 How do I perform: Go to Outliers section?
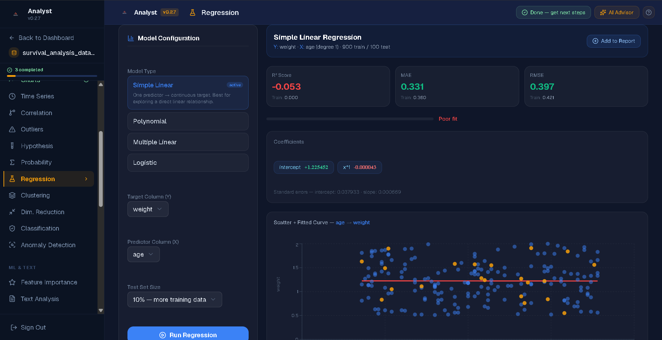pos(49,129)
